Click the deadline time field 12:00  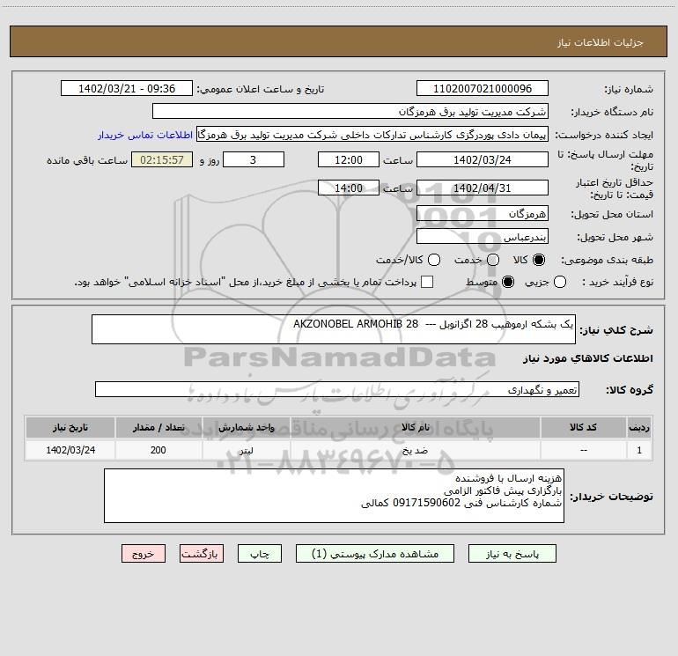point(349,159)
